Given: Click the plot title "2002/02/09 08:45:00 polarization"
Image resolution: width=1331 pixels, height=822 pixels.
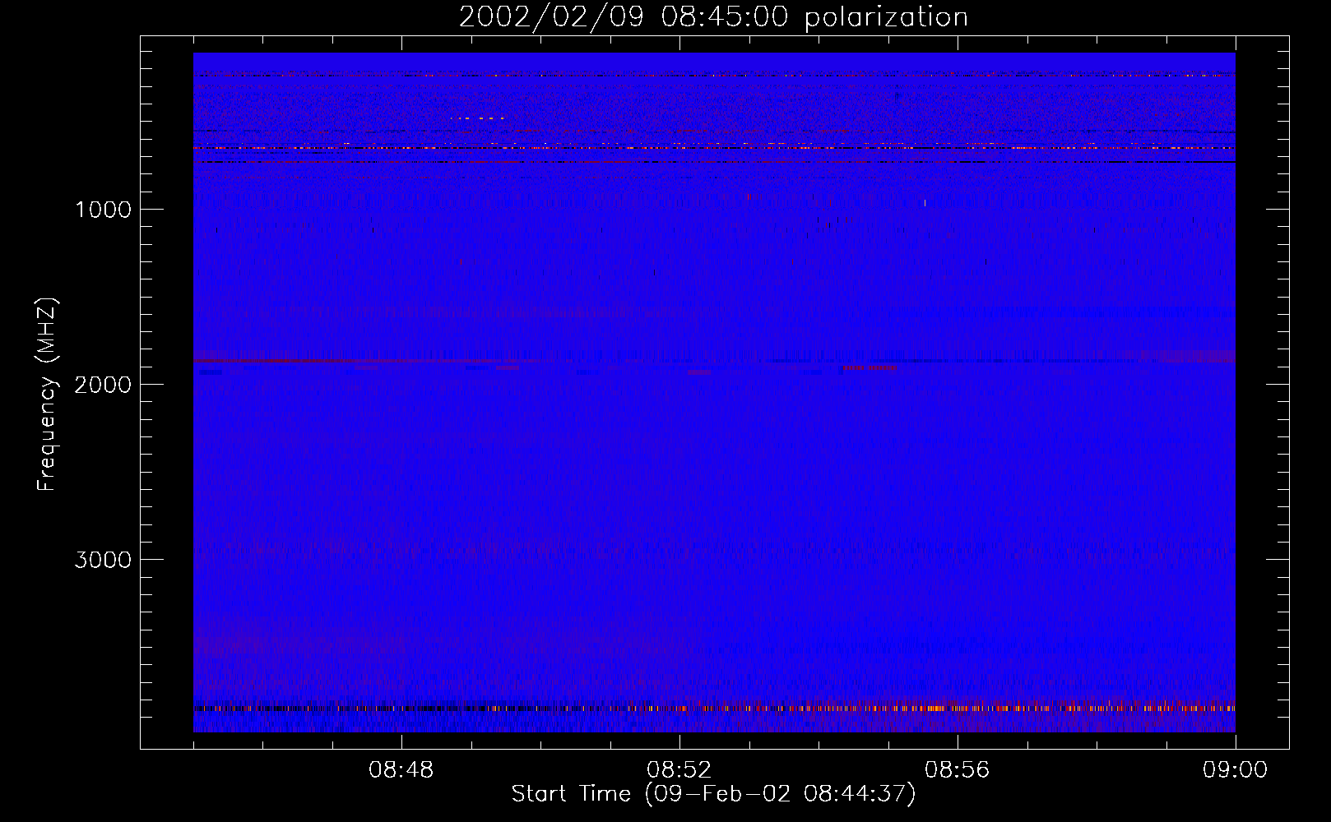Looking at the screenshot, I should (713, 17).
